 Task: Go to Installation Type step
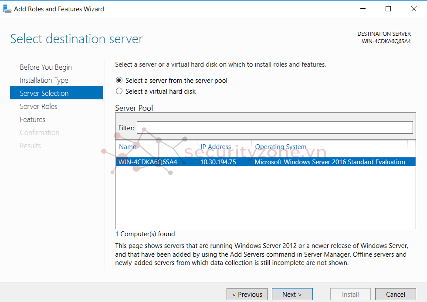pos(44,80)
